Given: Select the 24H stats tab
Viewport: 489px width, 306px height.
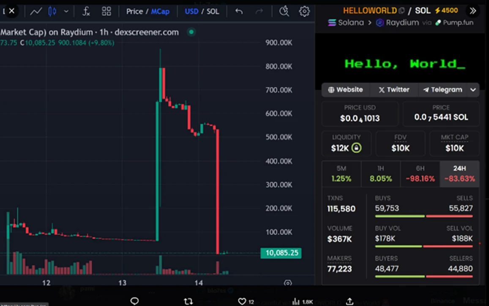Looking at the screenshot, I should (x=459, y=174).
